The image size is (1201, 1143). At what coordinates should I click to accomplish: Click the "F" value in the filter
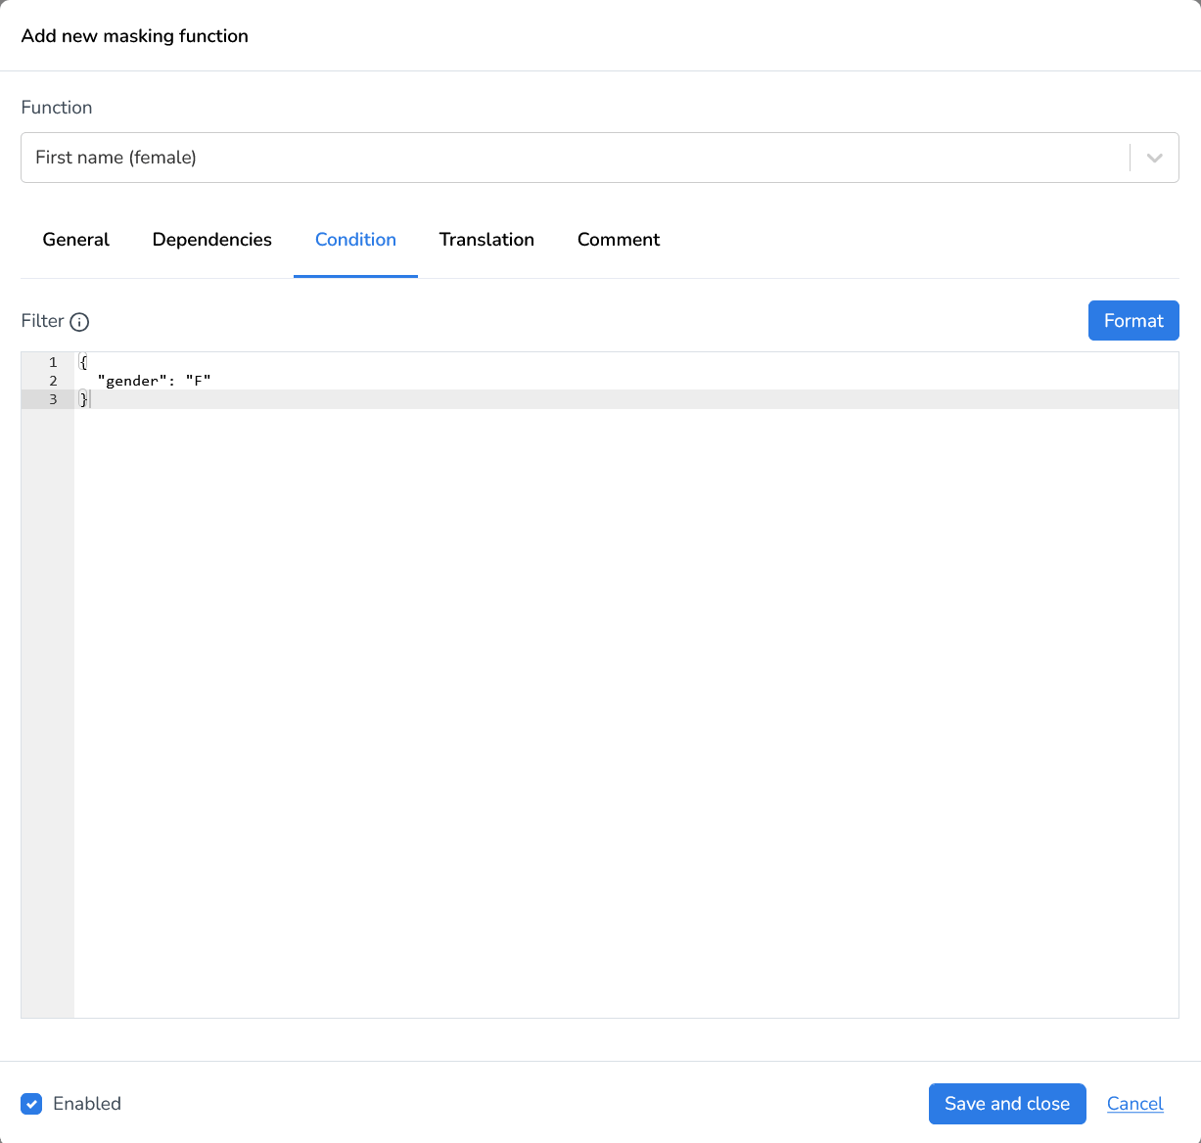click(198, 381)
